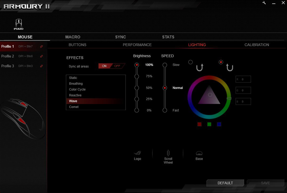Switch to the SYNC tab
The width and height of the screenshot is (287, 193).
[120, 37]
